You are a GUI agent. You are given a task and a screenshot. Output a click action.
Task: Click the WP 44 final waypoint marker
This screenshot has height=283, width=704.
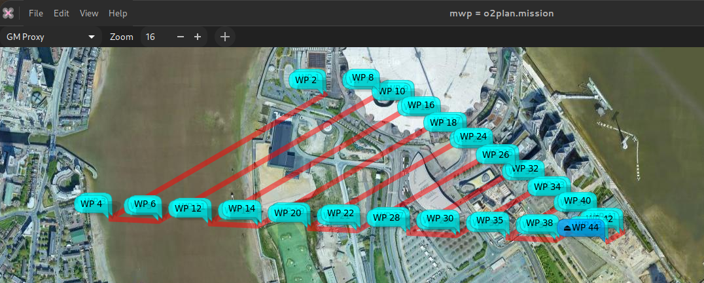(x=581, y=227)
